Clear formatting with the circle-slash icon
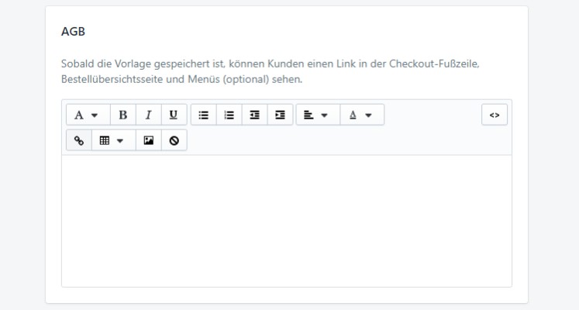The width and height of the screenshot is (579, 310). pos(174,140)
